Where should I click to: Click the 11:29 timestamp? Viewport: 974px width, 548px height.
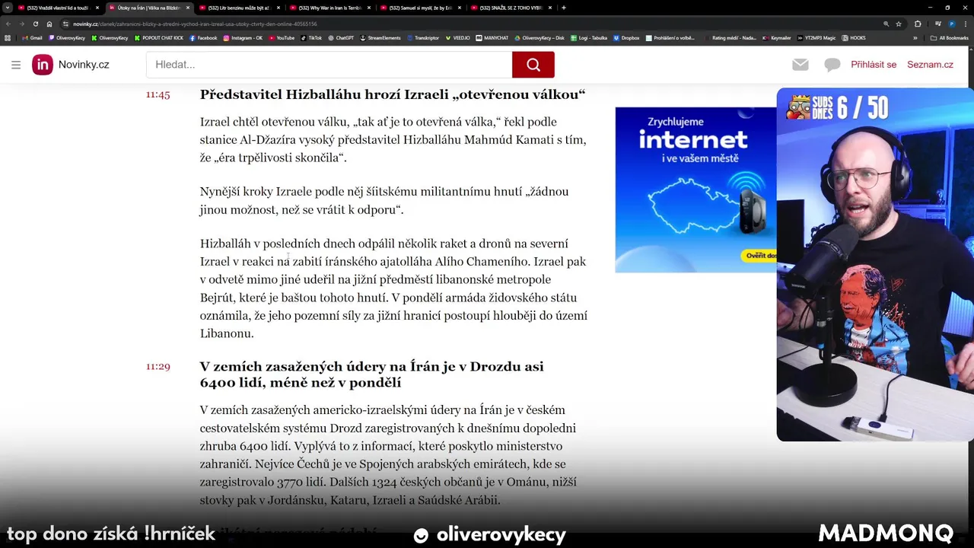click(x=158, y=366)
